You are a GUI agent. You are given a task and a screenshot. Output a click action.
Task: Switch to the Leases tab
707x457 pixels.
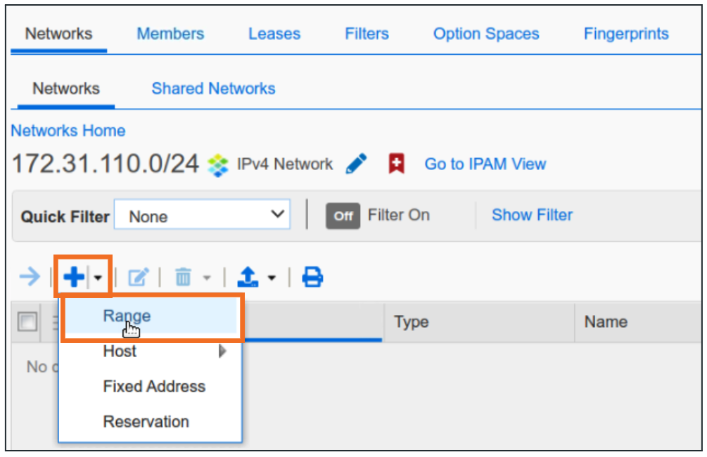point(274,34)
